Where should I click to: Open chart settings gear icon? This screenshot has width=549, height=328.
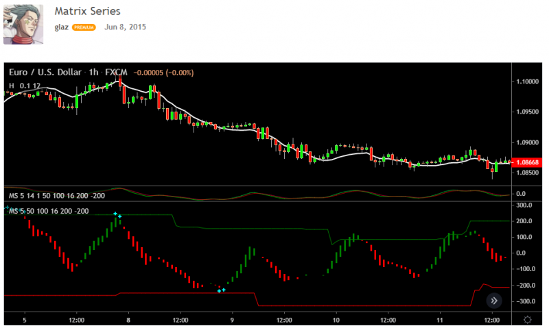(527, 320)
